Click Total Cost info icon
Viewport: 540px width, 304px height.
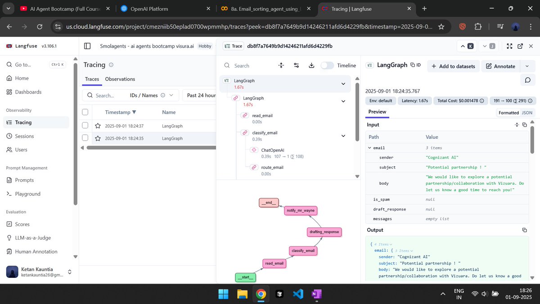pos(482,101)
